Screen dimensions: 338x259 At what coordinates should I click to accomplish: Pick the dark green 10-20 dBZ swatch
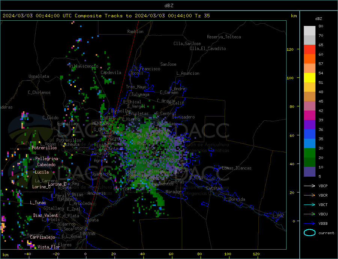point(309,162)
